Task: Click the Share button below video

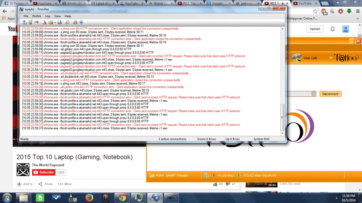Action: click(x=46, y=184)
